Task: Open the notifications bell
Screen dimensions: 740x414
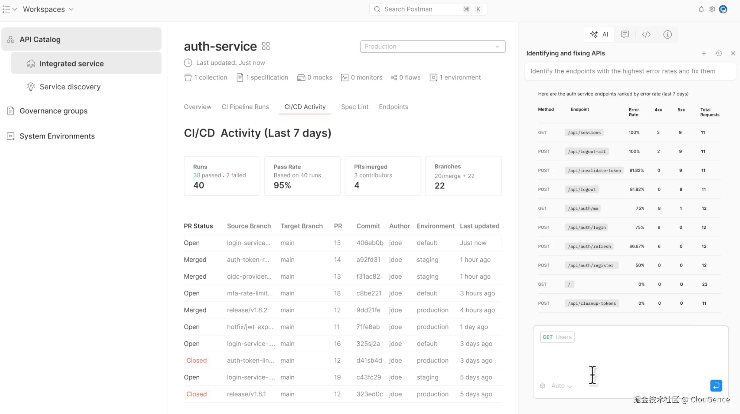Action: coord(701,9)
